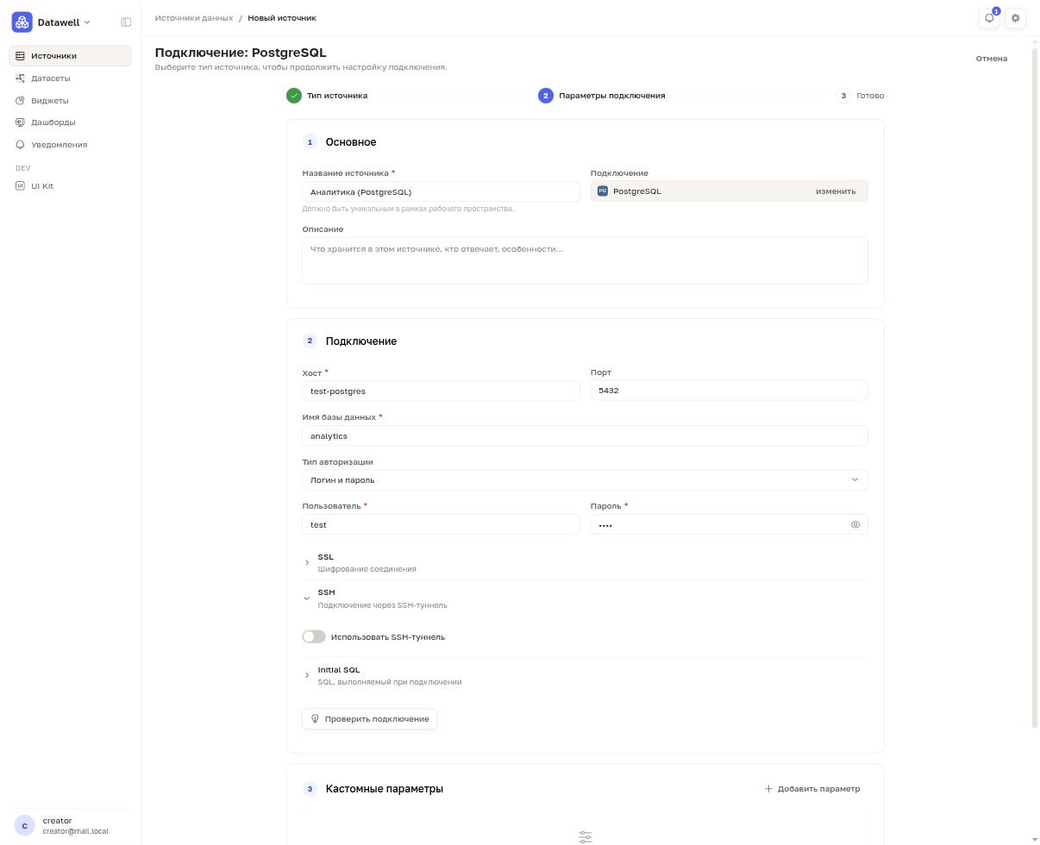The height and width of the screenshot is (845, 1040).
Task: Focus the Описание text area
Action: click(585, 260)
